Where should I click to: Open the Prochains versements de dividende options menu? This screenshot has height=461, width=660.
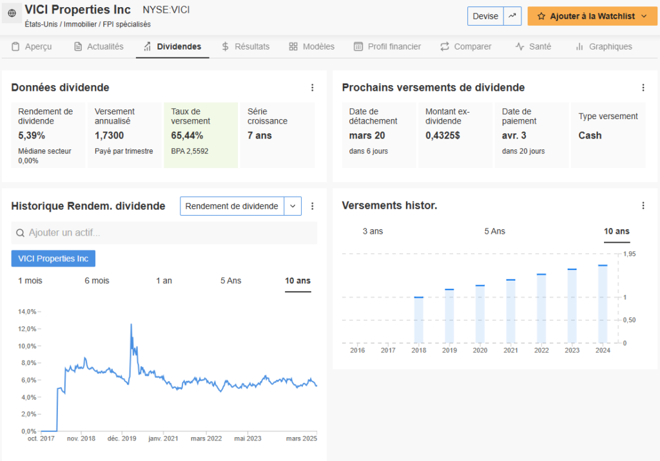[x=643, y=88]
